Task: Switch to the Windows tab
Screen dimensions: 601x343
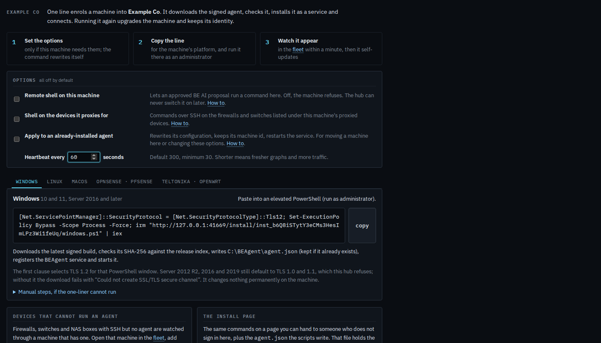Action: tap(27, 182)
